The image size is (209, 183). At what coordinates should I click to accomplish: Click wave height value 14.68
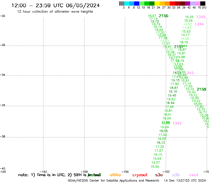[185, 39]
